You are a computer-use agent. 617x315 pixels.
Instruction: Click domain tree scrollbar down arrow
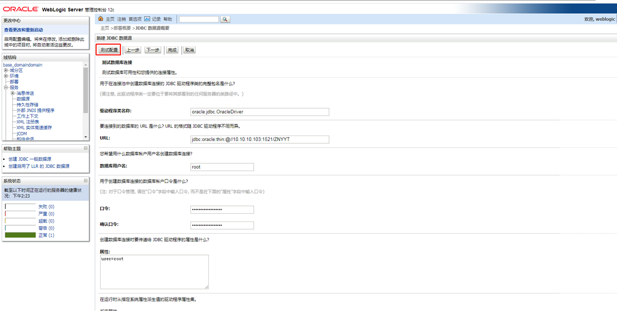click(x=86, y=137)
